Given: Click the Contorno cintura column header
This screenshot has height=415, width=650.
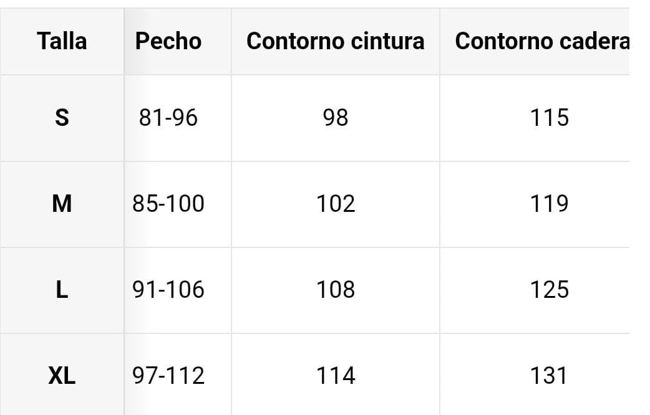Looking at the screenshot, I should [336, 41].
